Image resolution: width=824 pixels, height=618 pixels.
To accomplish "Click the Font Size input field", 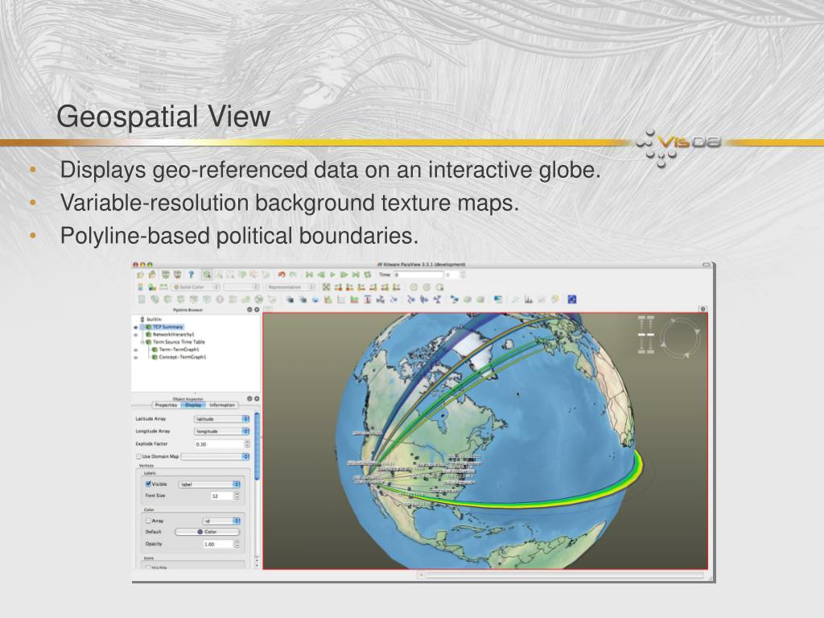I will [x=222, y=496].
